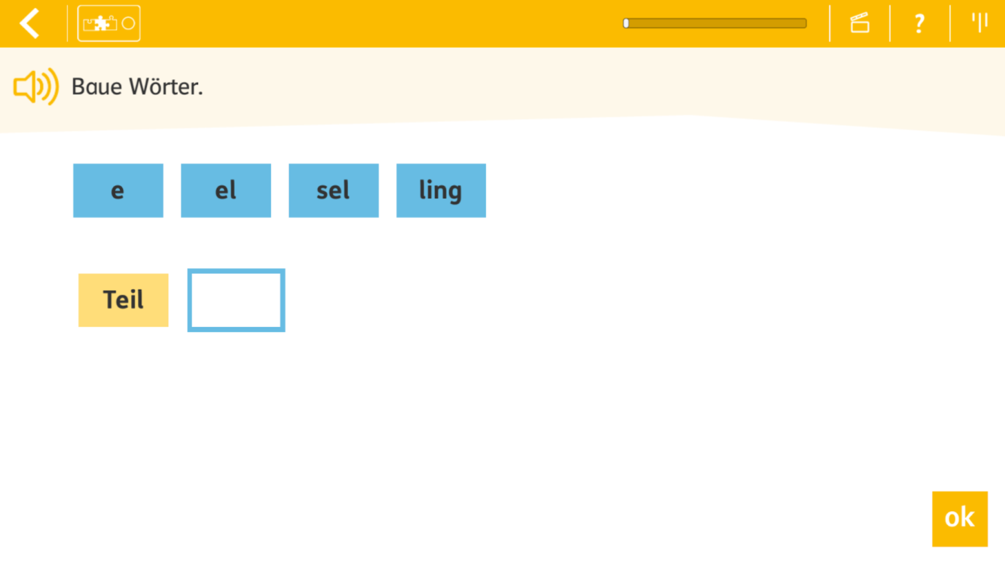Viewport: 1005px width, 564px height.
Task: Click the small circle indicator beside puzzle piece
Action: coord(128,23)
